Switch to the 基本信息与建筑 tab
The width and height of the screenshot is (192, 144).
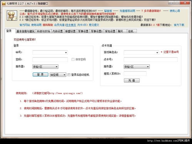pyautogui.click(x=25, y=31)
